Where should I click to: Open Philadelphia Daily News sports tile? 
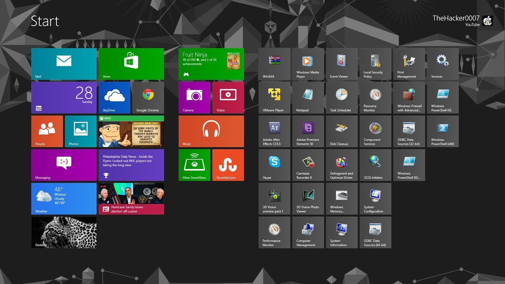pos(131,165)
